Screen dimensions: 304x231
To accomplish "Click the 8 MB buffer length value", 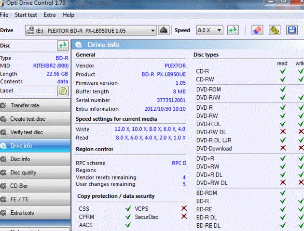I will click(x=180, y=91).
